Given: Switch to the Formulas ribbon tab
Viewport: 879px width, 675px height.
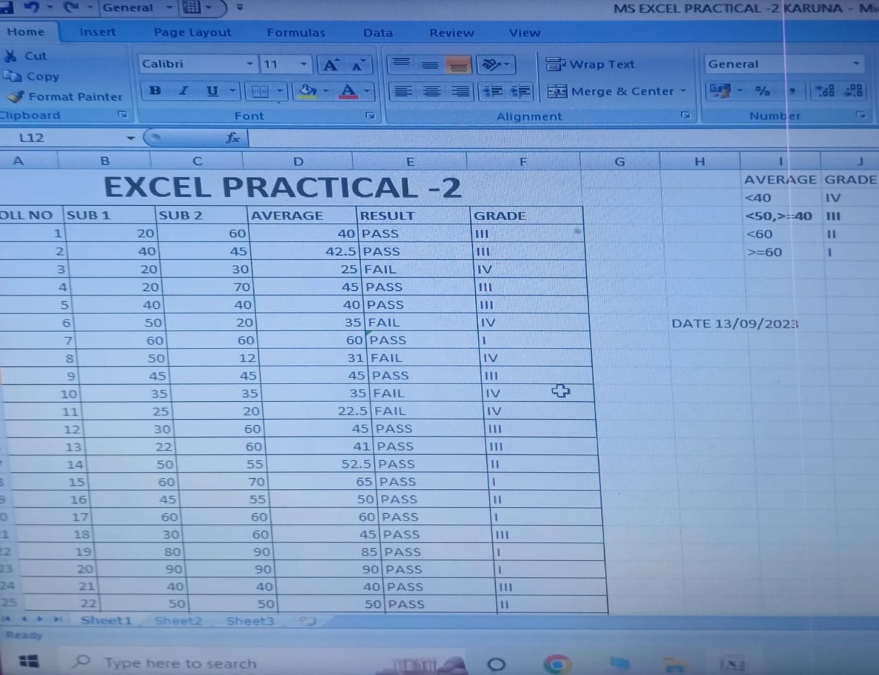Looking at the screenshot, I should point(296,32).
